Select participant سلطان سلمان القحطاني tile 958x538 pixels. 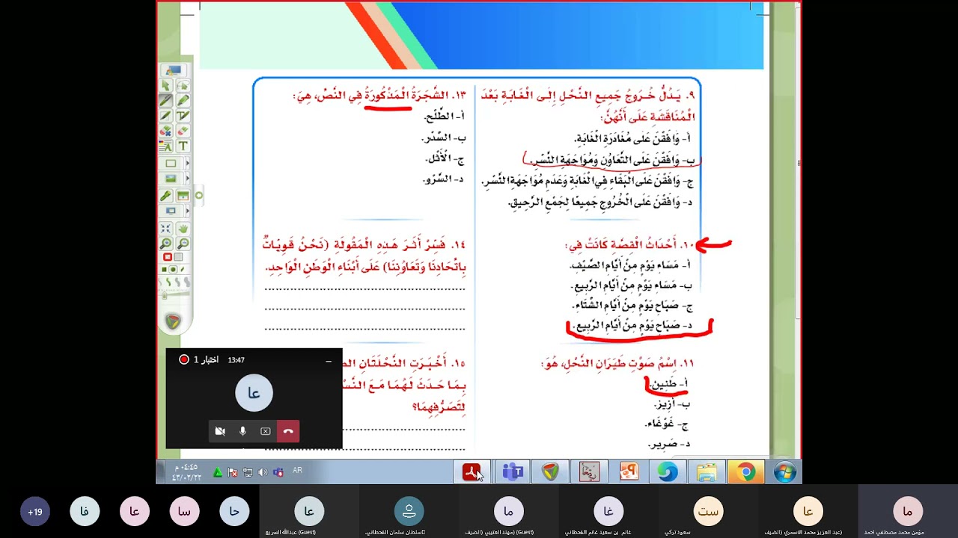coord(409,512)
